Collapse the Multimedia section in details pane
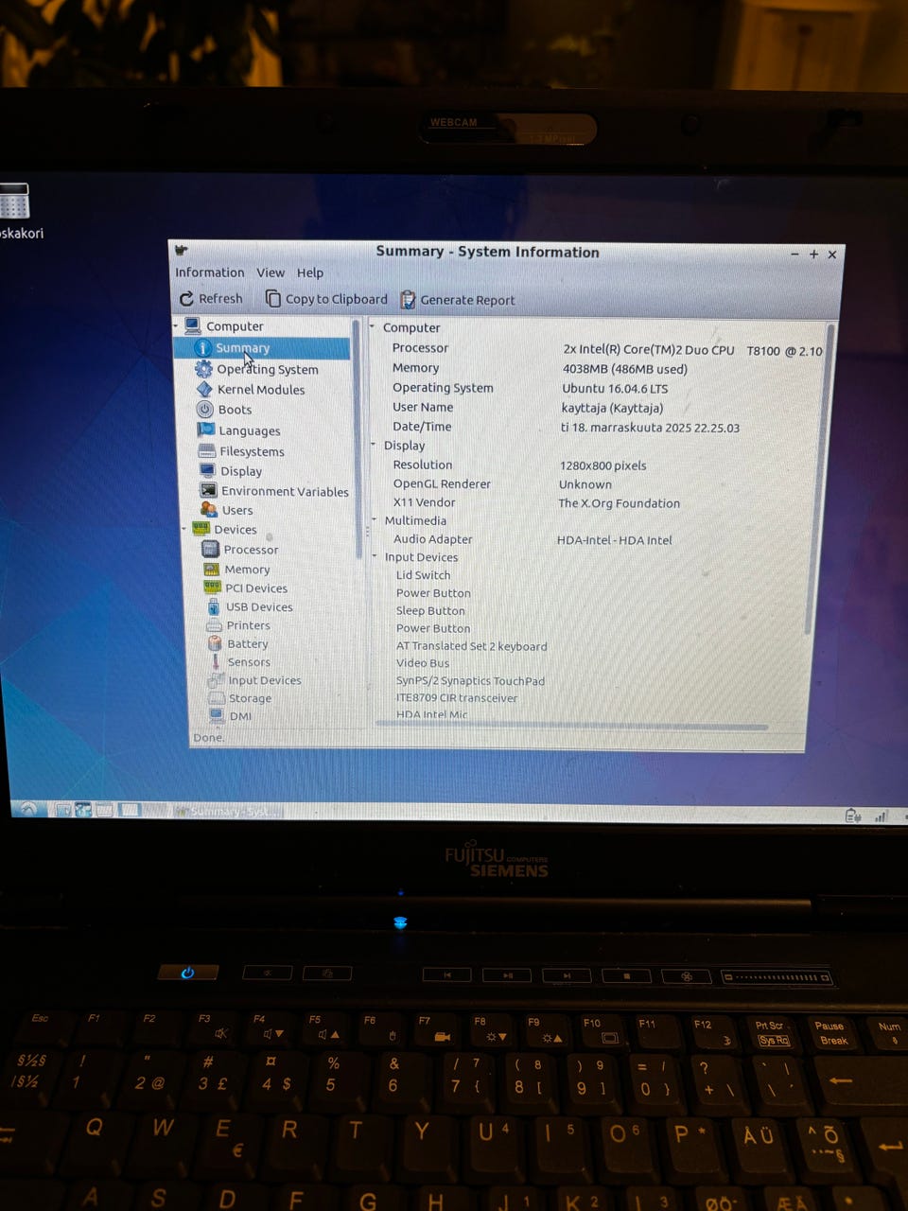The height and width of the screenshot is (1211, 908). (375, 519)
